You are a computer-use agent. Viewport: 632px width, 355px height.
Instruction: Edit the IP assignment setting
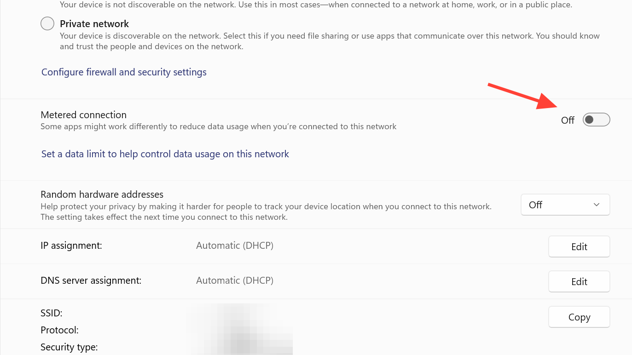(x=579, y=246)
